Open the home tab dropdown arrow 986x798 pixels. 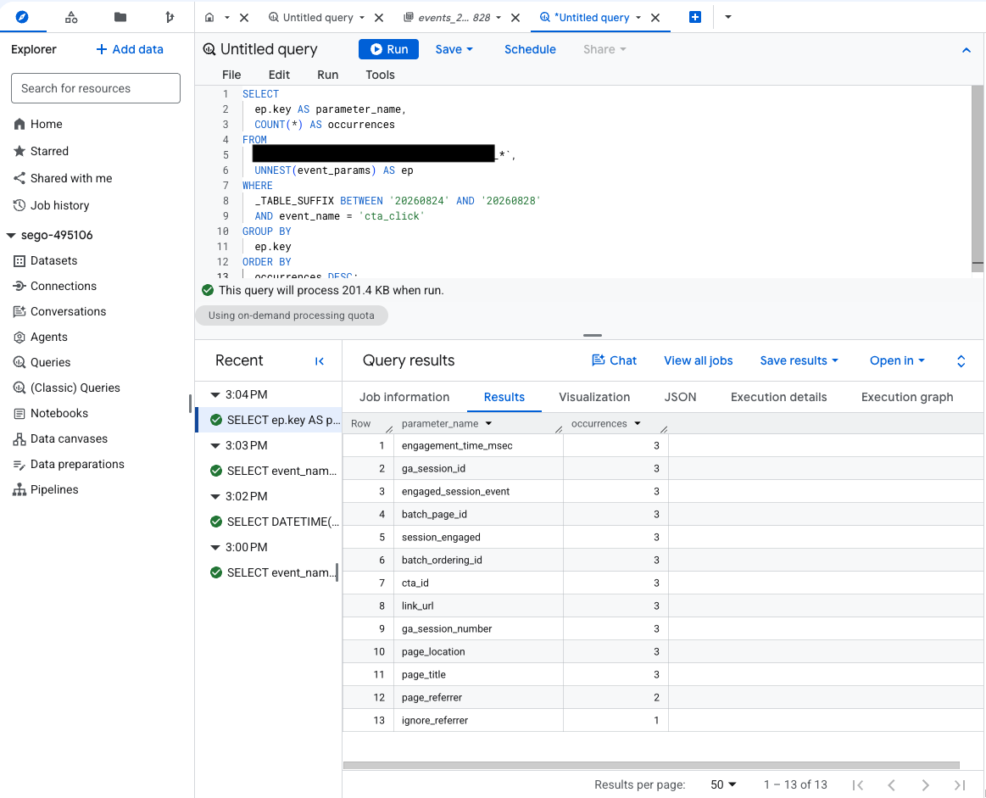pos(227,18)
